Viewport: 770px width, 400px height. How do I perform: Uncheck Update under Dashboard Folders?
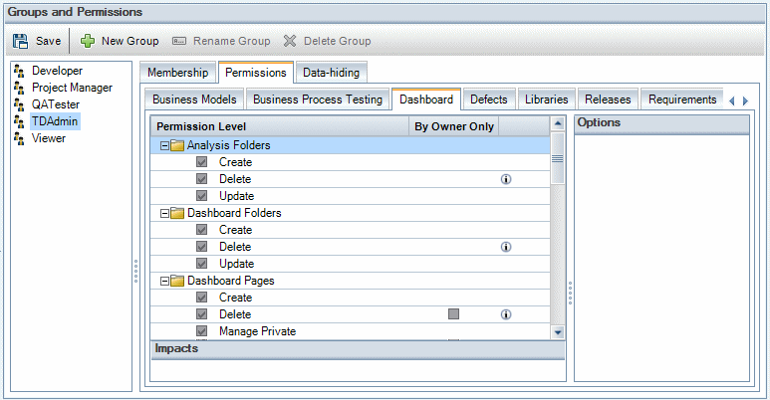(202, 264)
